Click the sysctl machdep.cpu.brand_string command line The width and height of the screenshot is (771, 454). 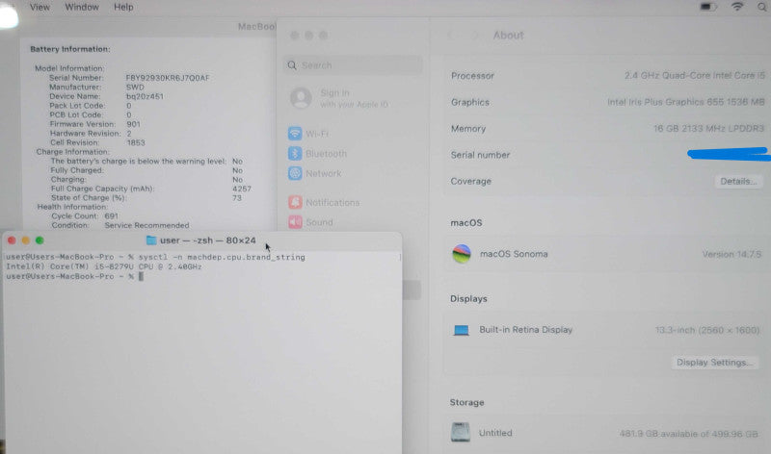coord(222,257)
